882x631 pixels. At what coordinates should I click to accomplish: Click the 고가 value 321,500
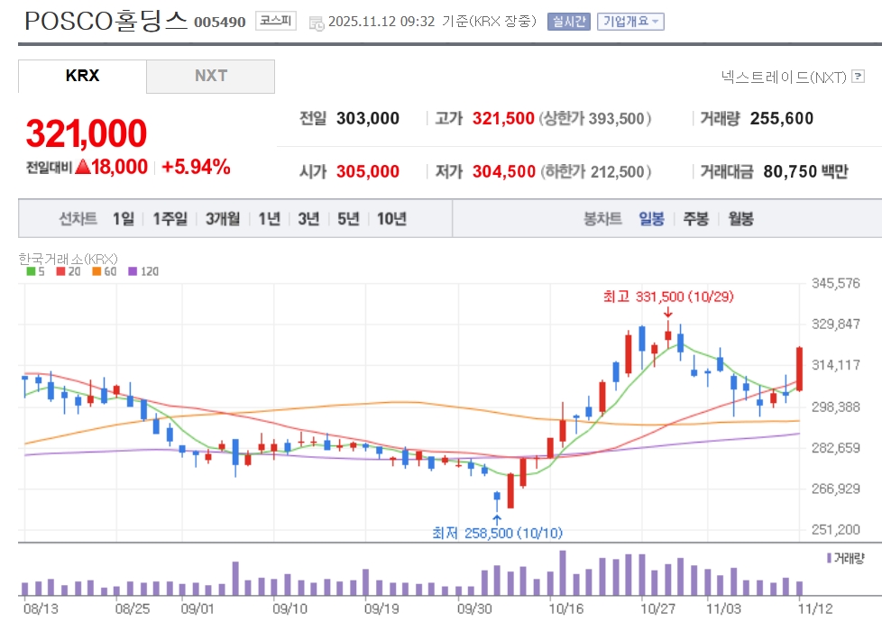[503, 118]
